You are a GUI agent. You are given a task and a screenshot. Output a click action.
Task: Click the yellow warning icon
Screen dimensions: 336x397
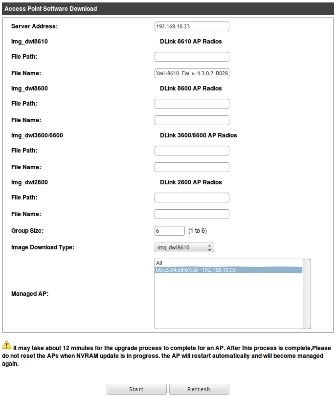coord(7,344)
